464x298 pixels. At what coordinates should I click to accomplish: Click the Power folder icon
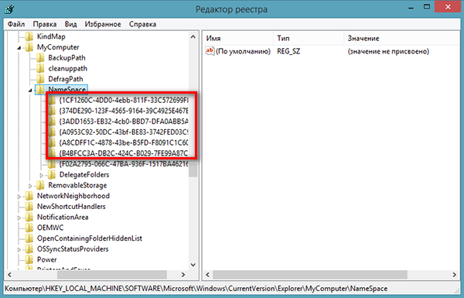[29, 260]
